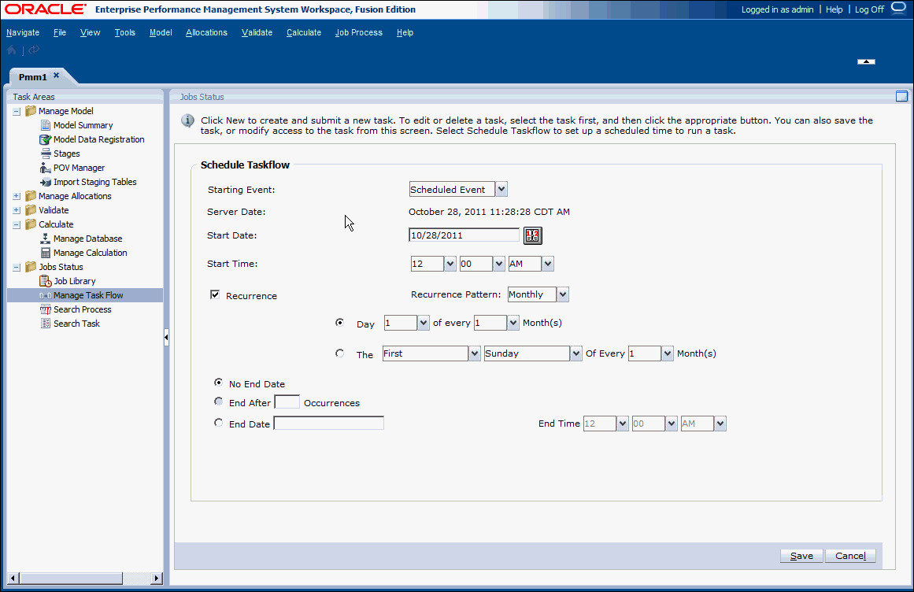Expand the Manage Allocations tree node
The width and height of the screenshot is (914, 592).
(17, 195)
